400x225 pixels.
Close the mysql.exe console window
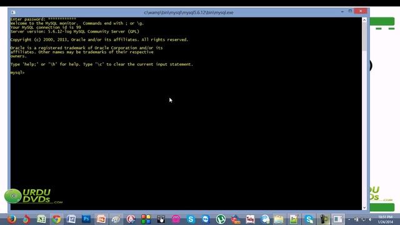click(361, 11)
